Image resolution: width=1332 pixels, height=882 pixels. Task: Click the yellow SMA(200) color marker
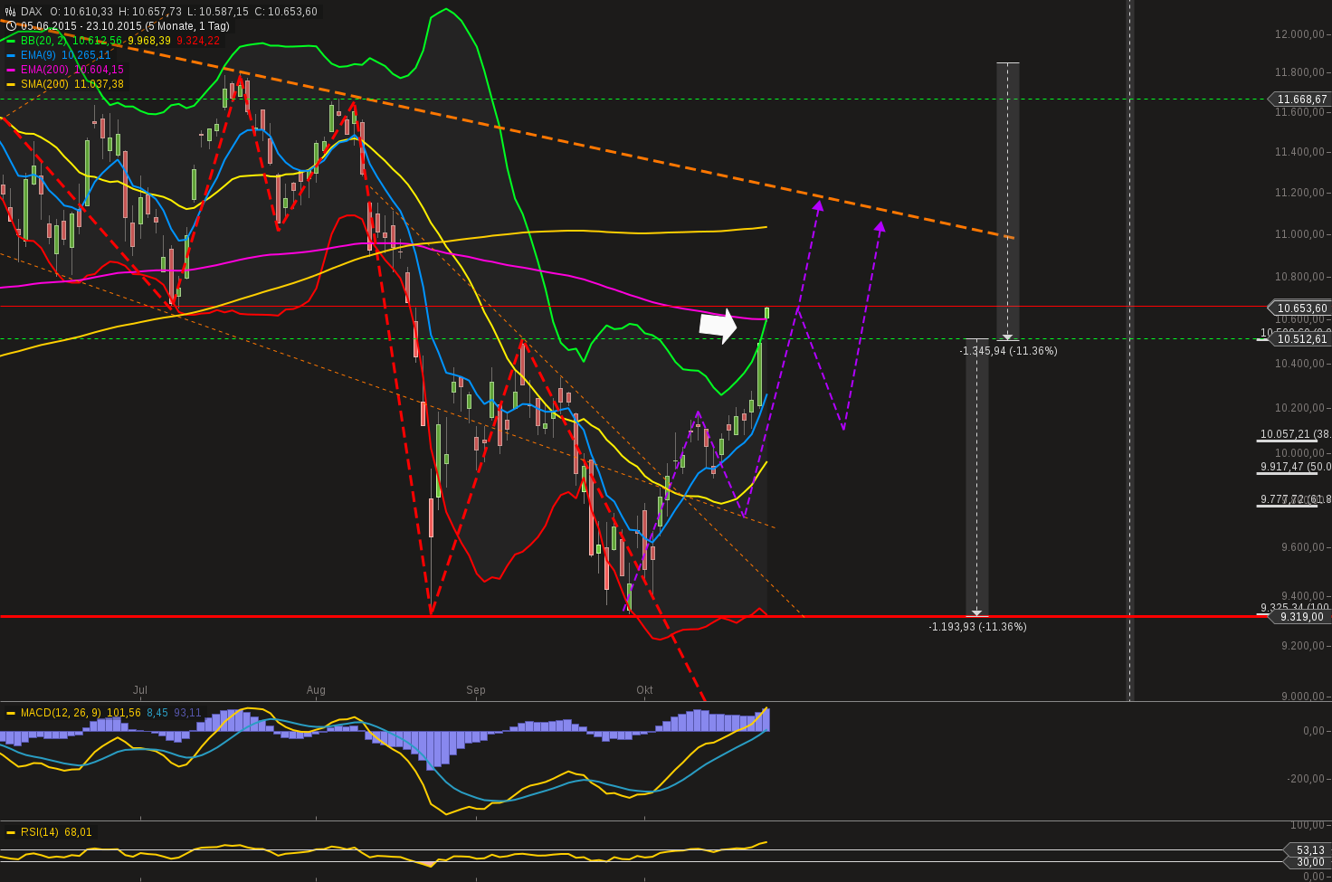[x=11, y=84]
